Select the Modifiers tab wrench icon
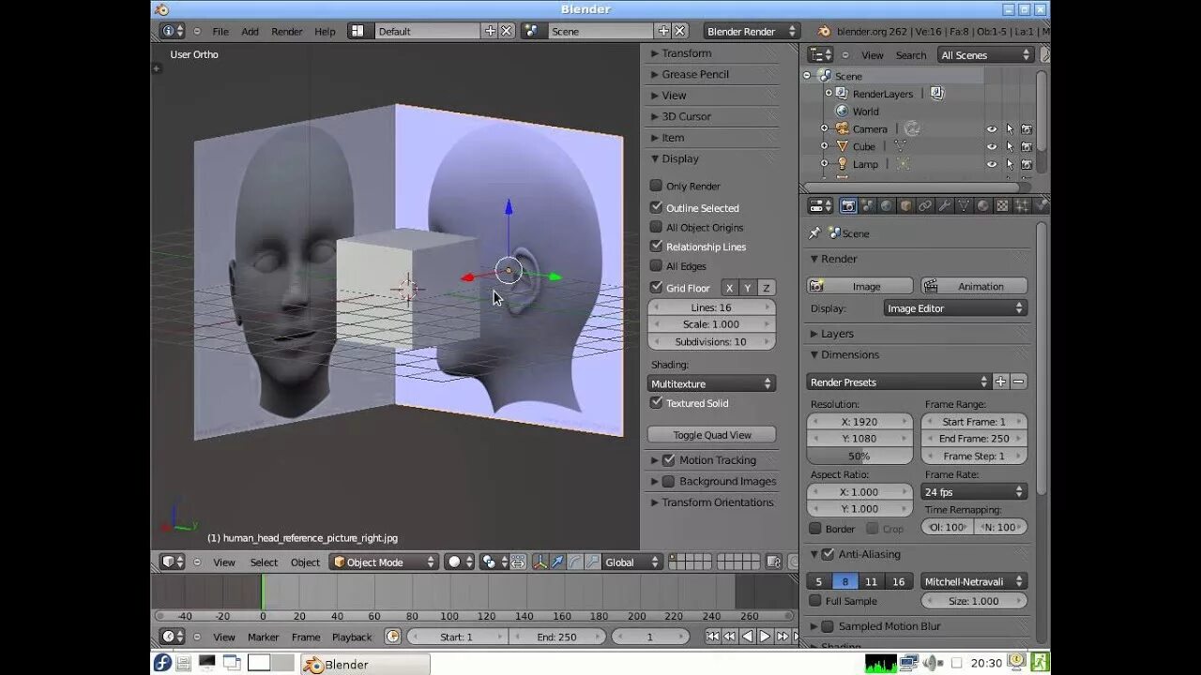The image size is (1201, 675). coord(944,206)
